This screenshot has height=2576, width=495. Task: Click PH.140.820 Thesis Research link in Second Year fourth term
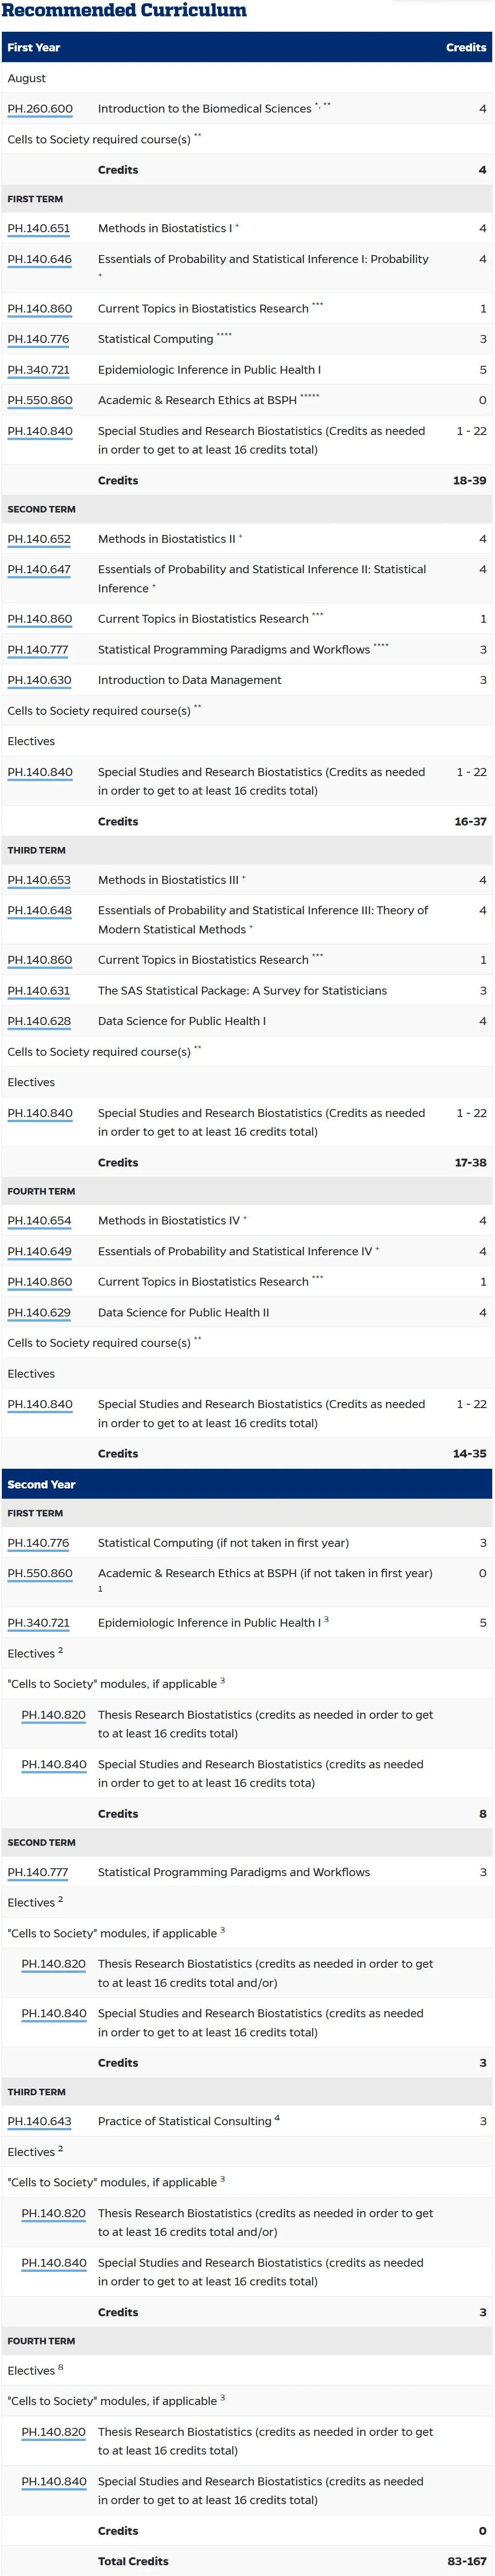[54, 2432]
